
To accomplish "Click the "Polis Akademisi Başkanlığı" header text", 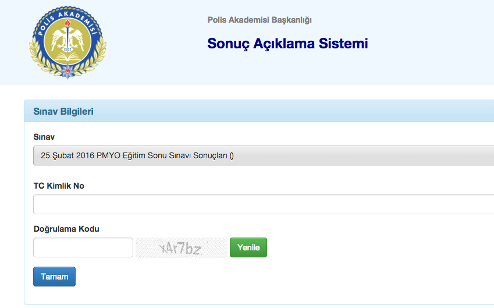I will pyautogui.click(x=260, y=20).
